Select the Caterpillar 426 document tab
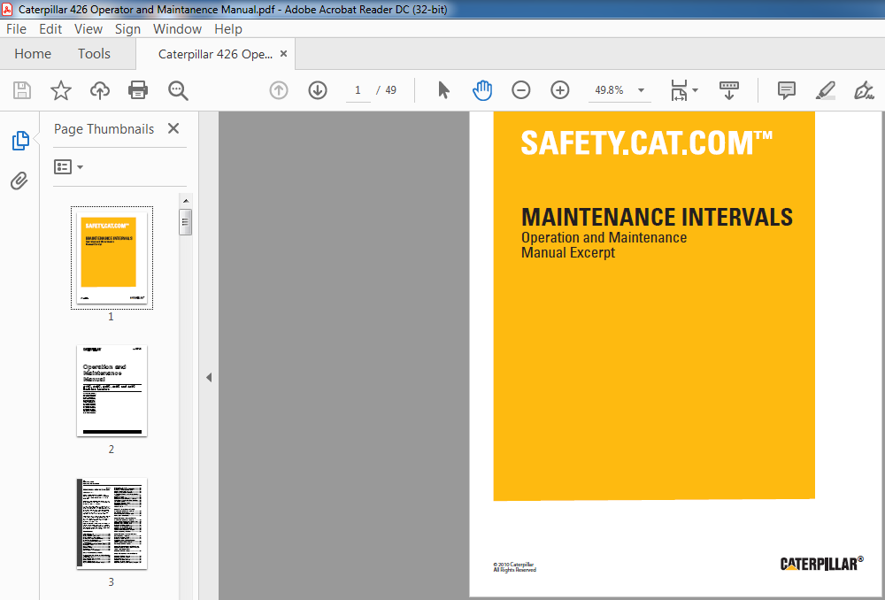 [x=215, y=54]
